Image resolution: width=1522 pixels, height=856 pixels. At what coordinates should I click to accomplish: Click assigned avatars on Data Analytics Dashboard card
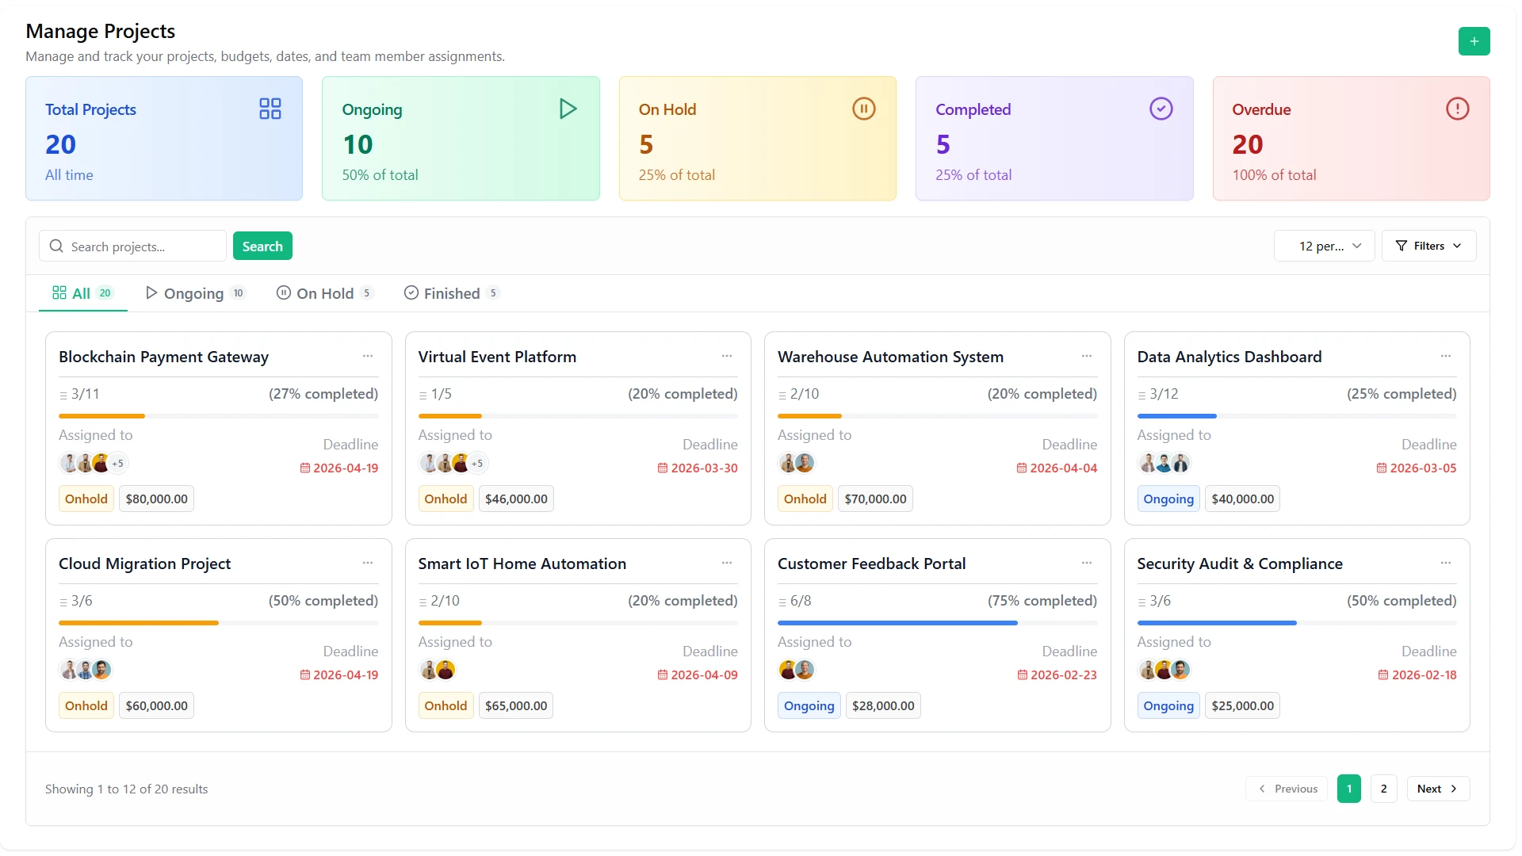coord(1164,464)
